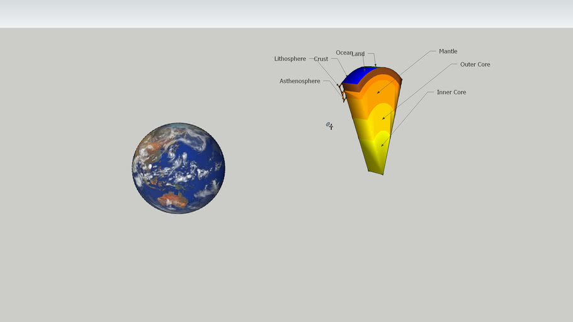
Task: Select the Lithosphere text label
Action: coord(290,59)
